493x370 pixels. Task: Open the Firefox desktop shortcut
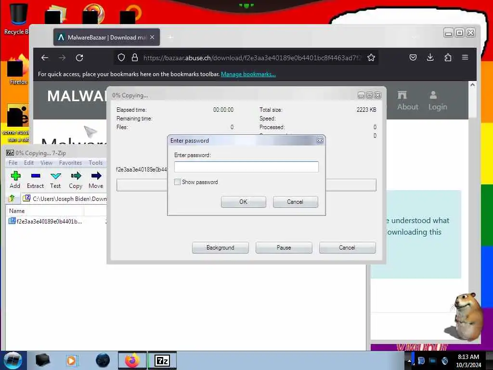(x=17, y=70)
